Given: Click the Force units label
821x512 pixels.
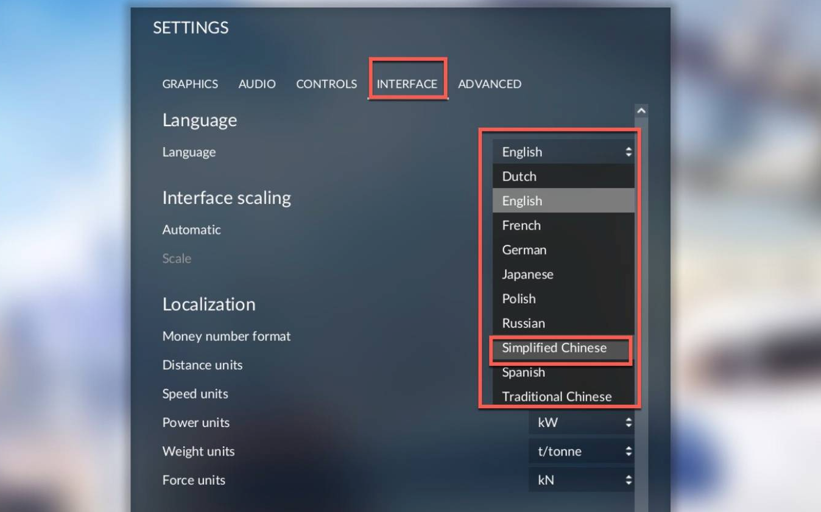Looking at the screenshot, I should pyautogui.click(x=194, y=480).
